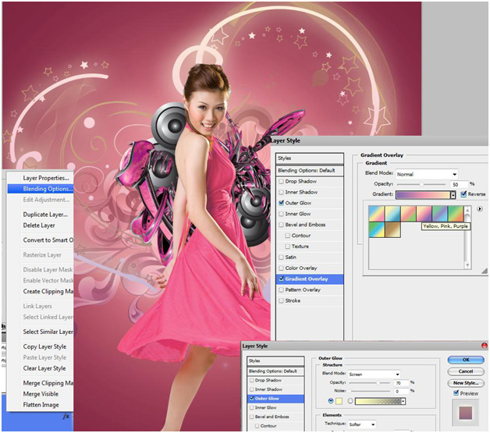Select the solid color radio button for Outer Glow

[331, 401]
